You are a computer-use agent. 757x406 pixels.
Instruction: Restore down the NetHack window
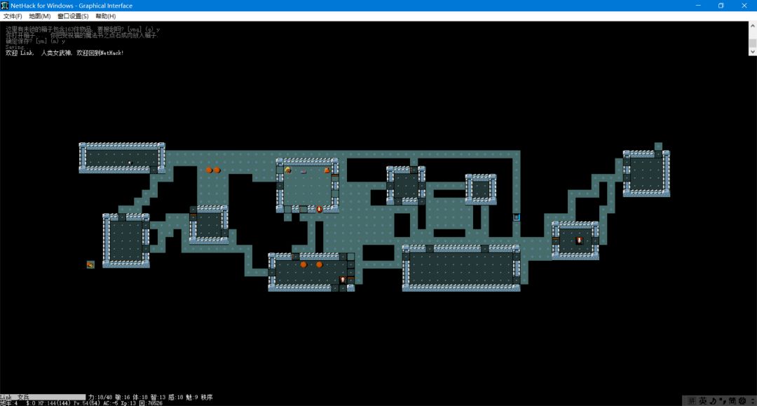point(721,6)
